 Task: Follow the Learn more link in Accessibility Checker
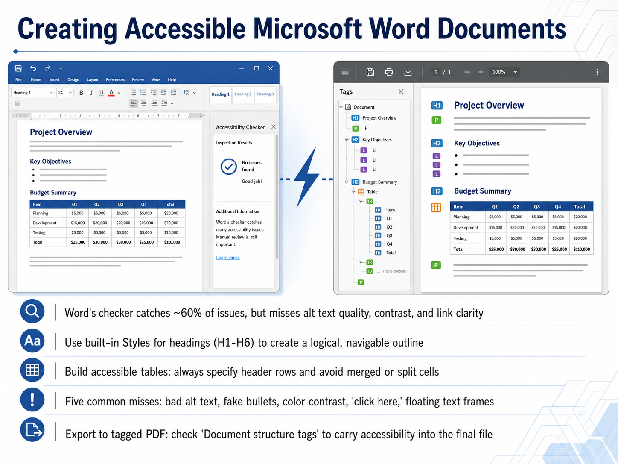(228, 258)
